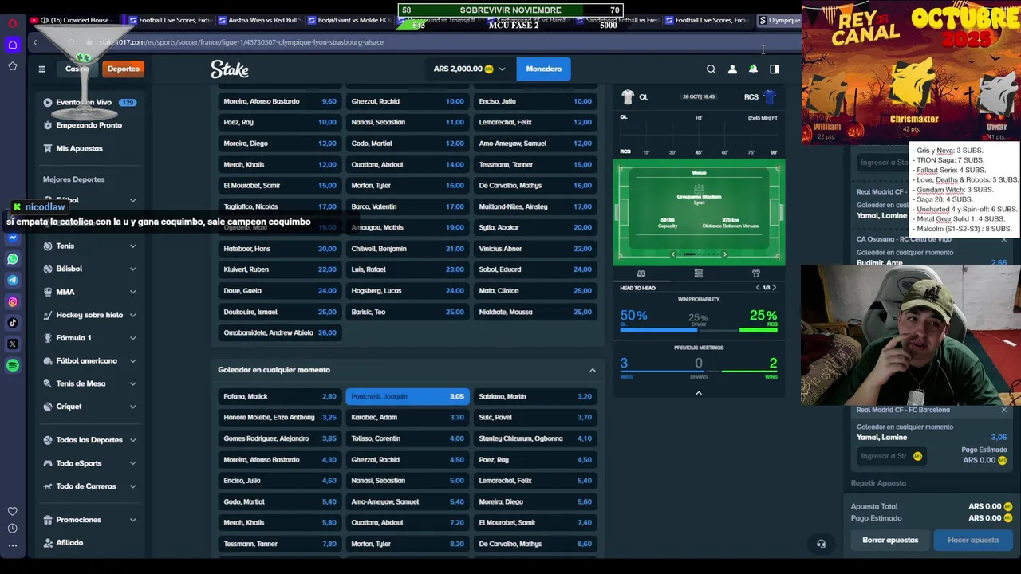Go to previous venue slide in match widget
1021x574 pixels.
(x=672, y=254)
